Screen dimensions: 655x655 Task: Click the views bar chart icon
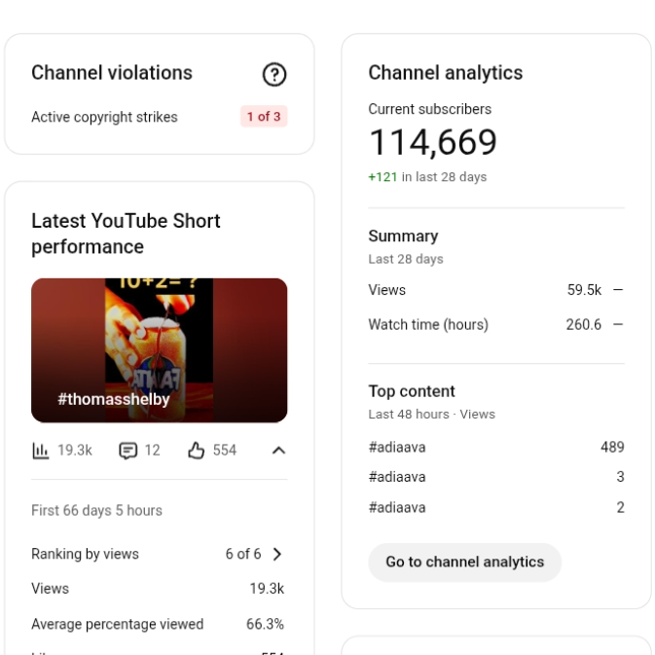point(40,450)
